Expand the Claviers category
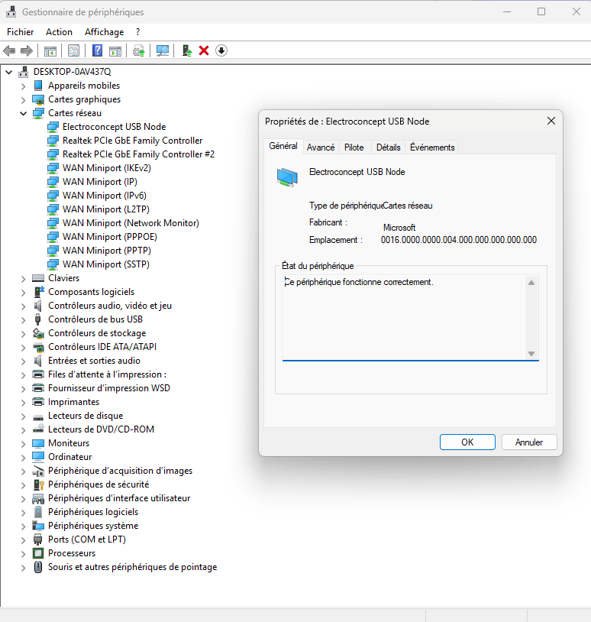Image resolution: width=591 pixels, height=622 pixels. [23, 278]
